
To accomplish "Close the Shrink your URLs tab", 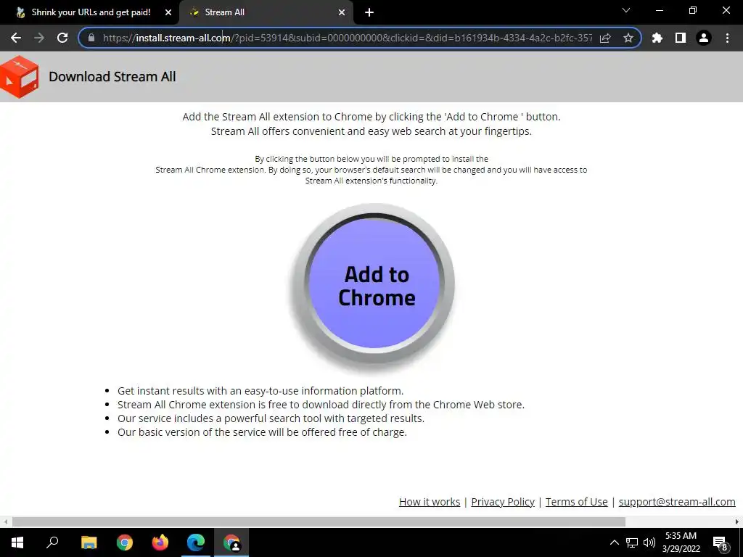I will point(168,13).
